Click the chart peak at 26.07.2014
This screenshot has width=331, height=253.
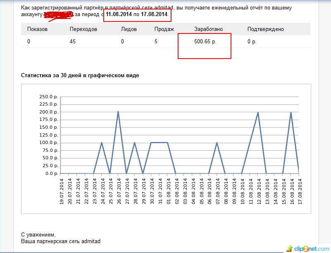(x=118, y=111)
